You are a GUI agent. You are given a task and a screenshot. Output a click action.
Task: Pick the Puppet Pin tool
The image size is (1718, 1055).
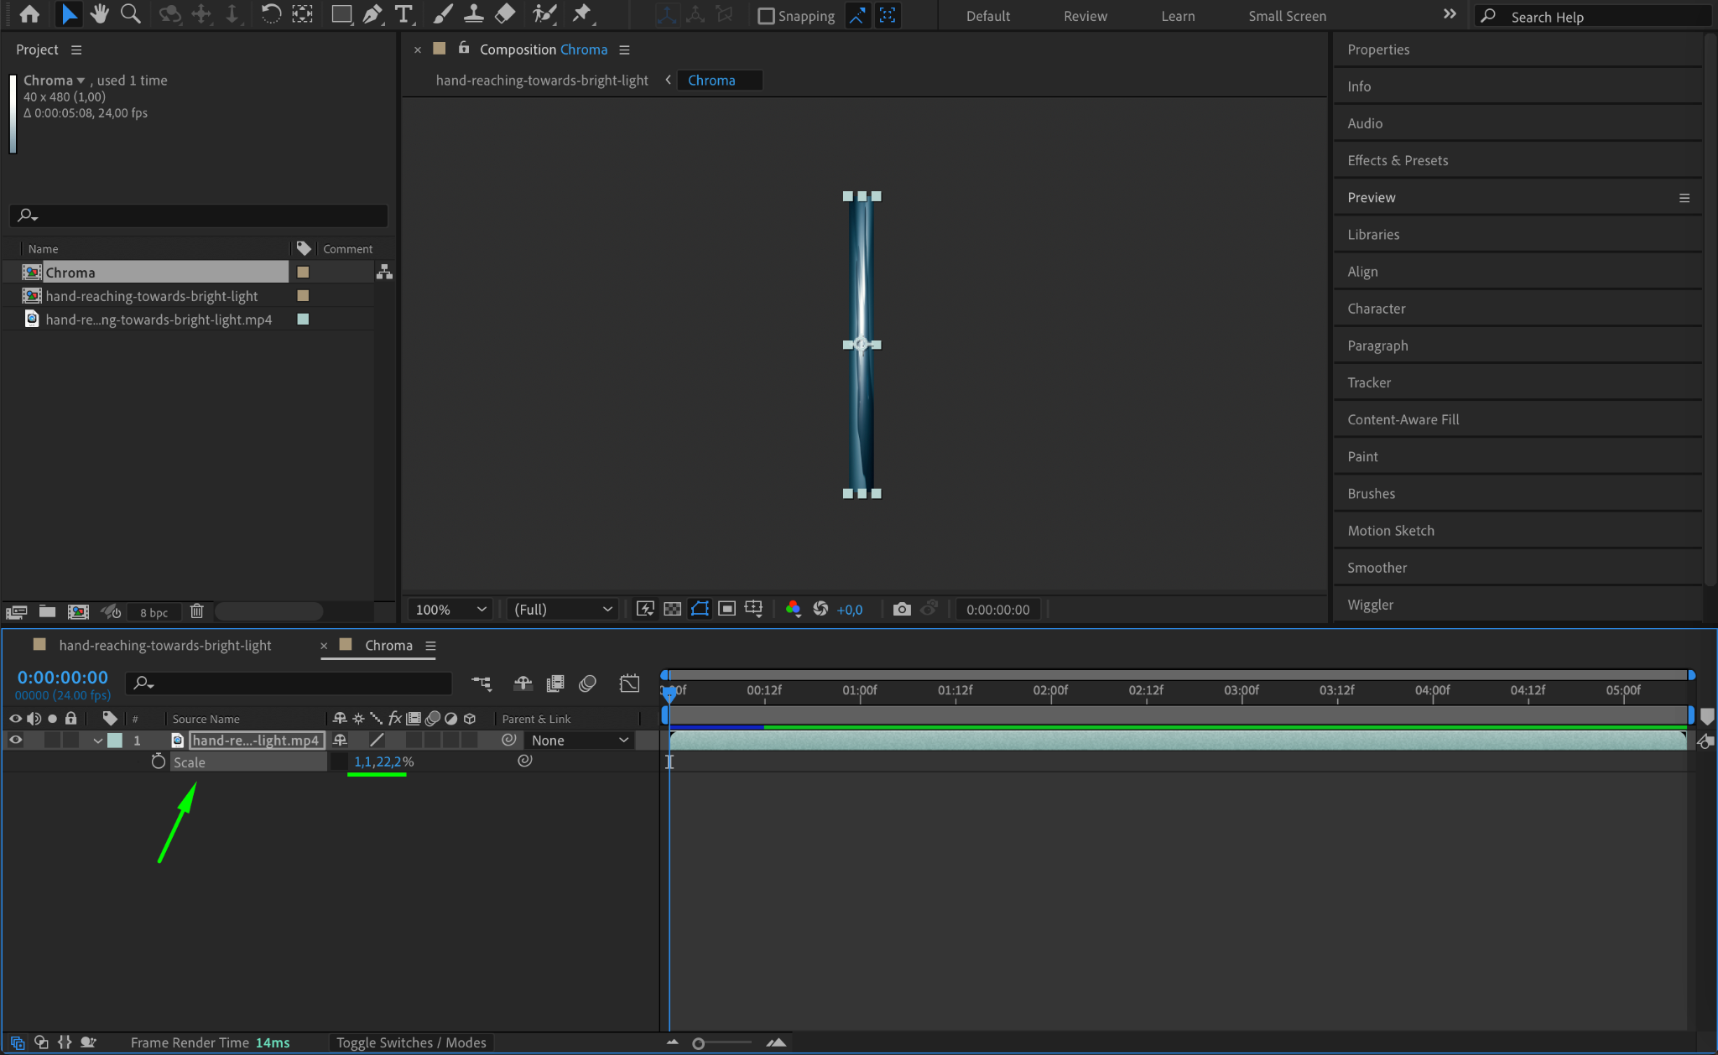click(581, 14)
